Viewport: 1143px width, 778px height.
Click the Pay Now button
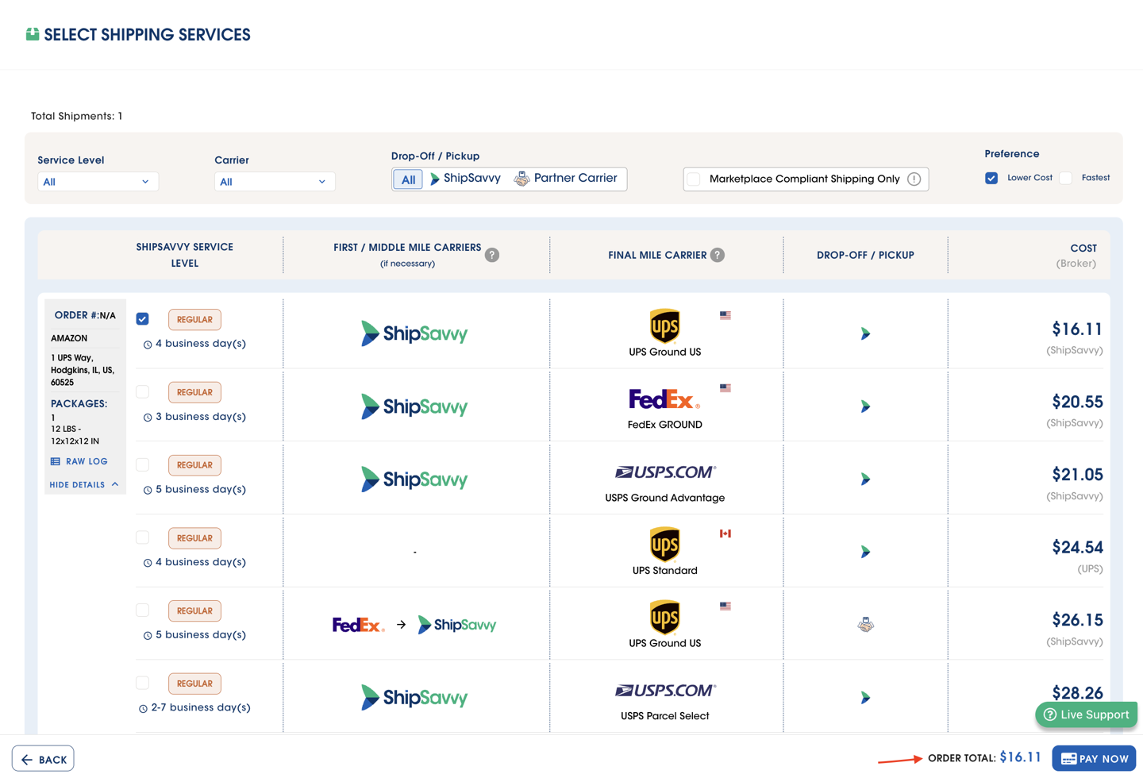pos(1094,759)
